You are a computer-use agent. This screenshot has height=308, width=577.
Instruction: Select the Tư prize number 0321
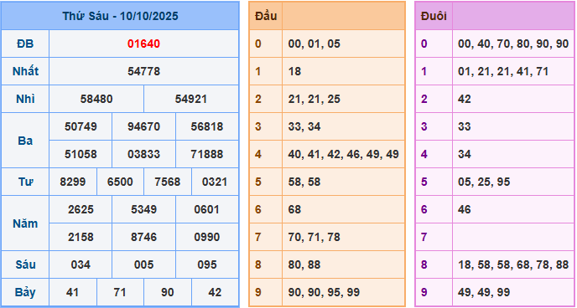click(215, 182)
